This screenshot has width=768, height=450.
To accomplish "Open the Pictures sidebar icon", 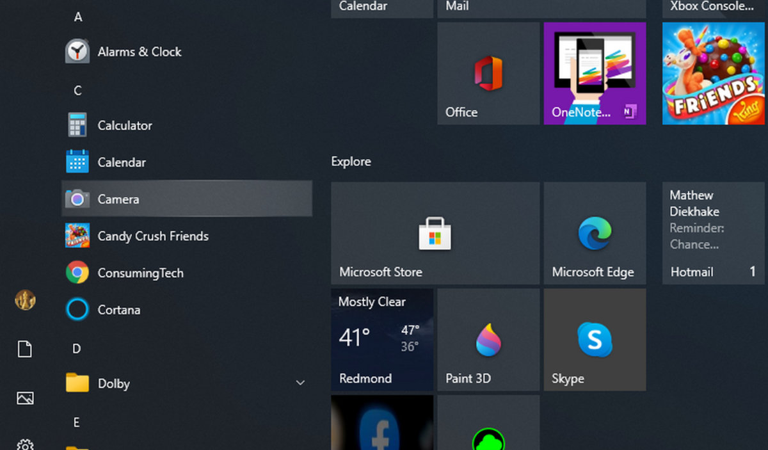I will tap(25, 398).
